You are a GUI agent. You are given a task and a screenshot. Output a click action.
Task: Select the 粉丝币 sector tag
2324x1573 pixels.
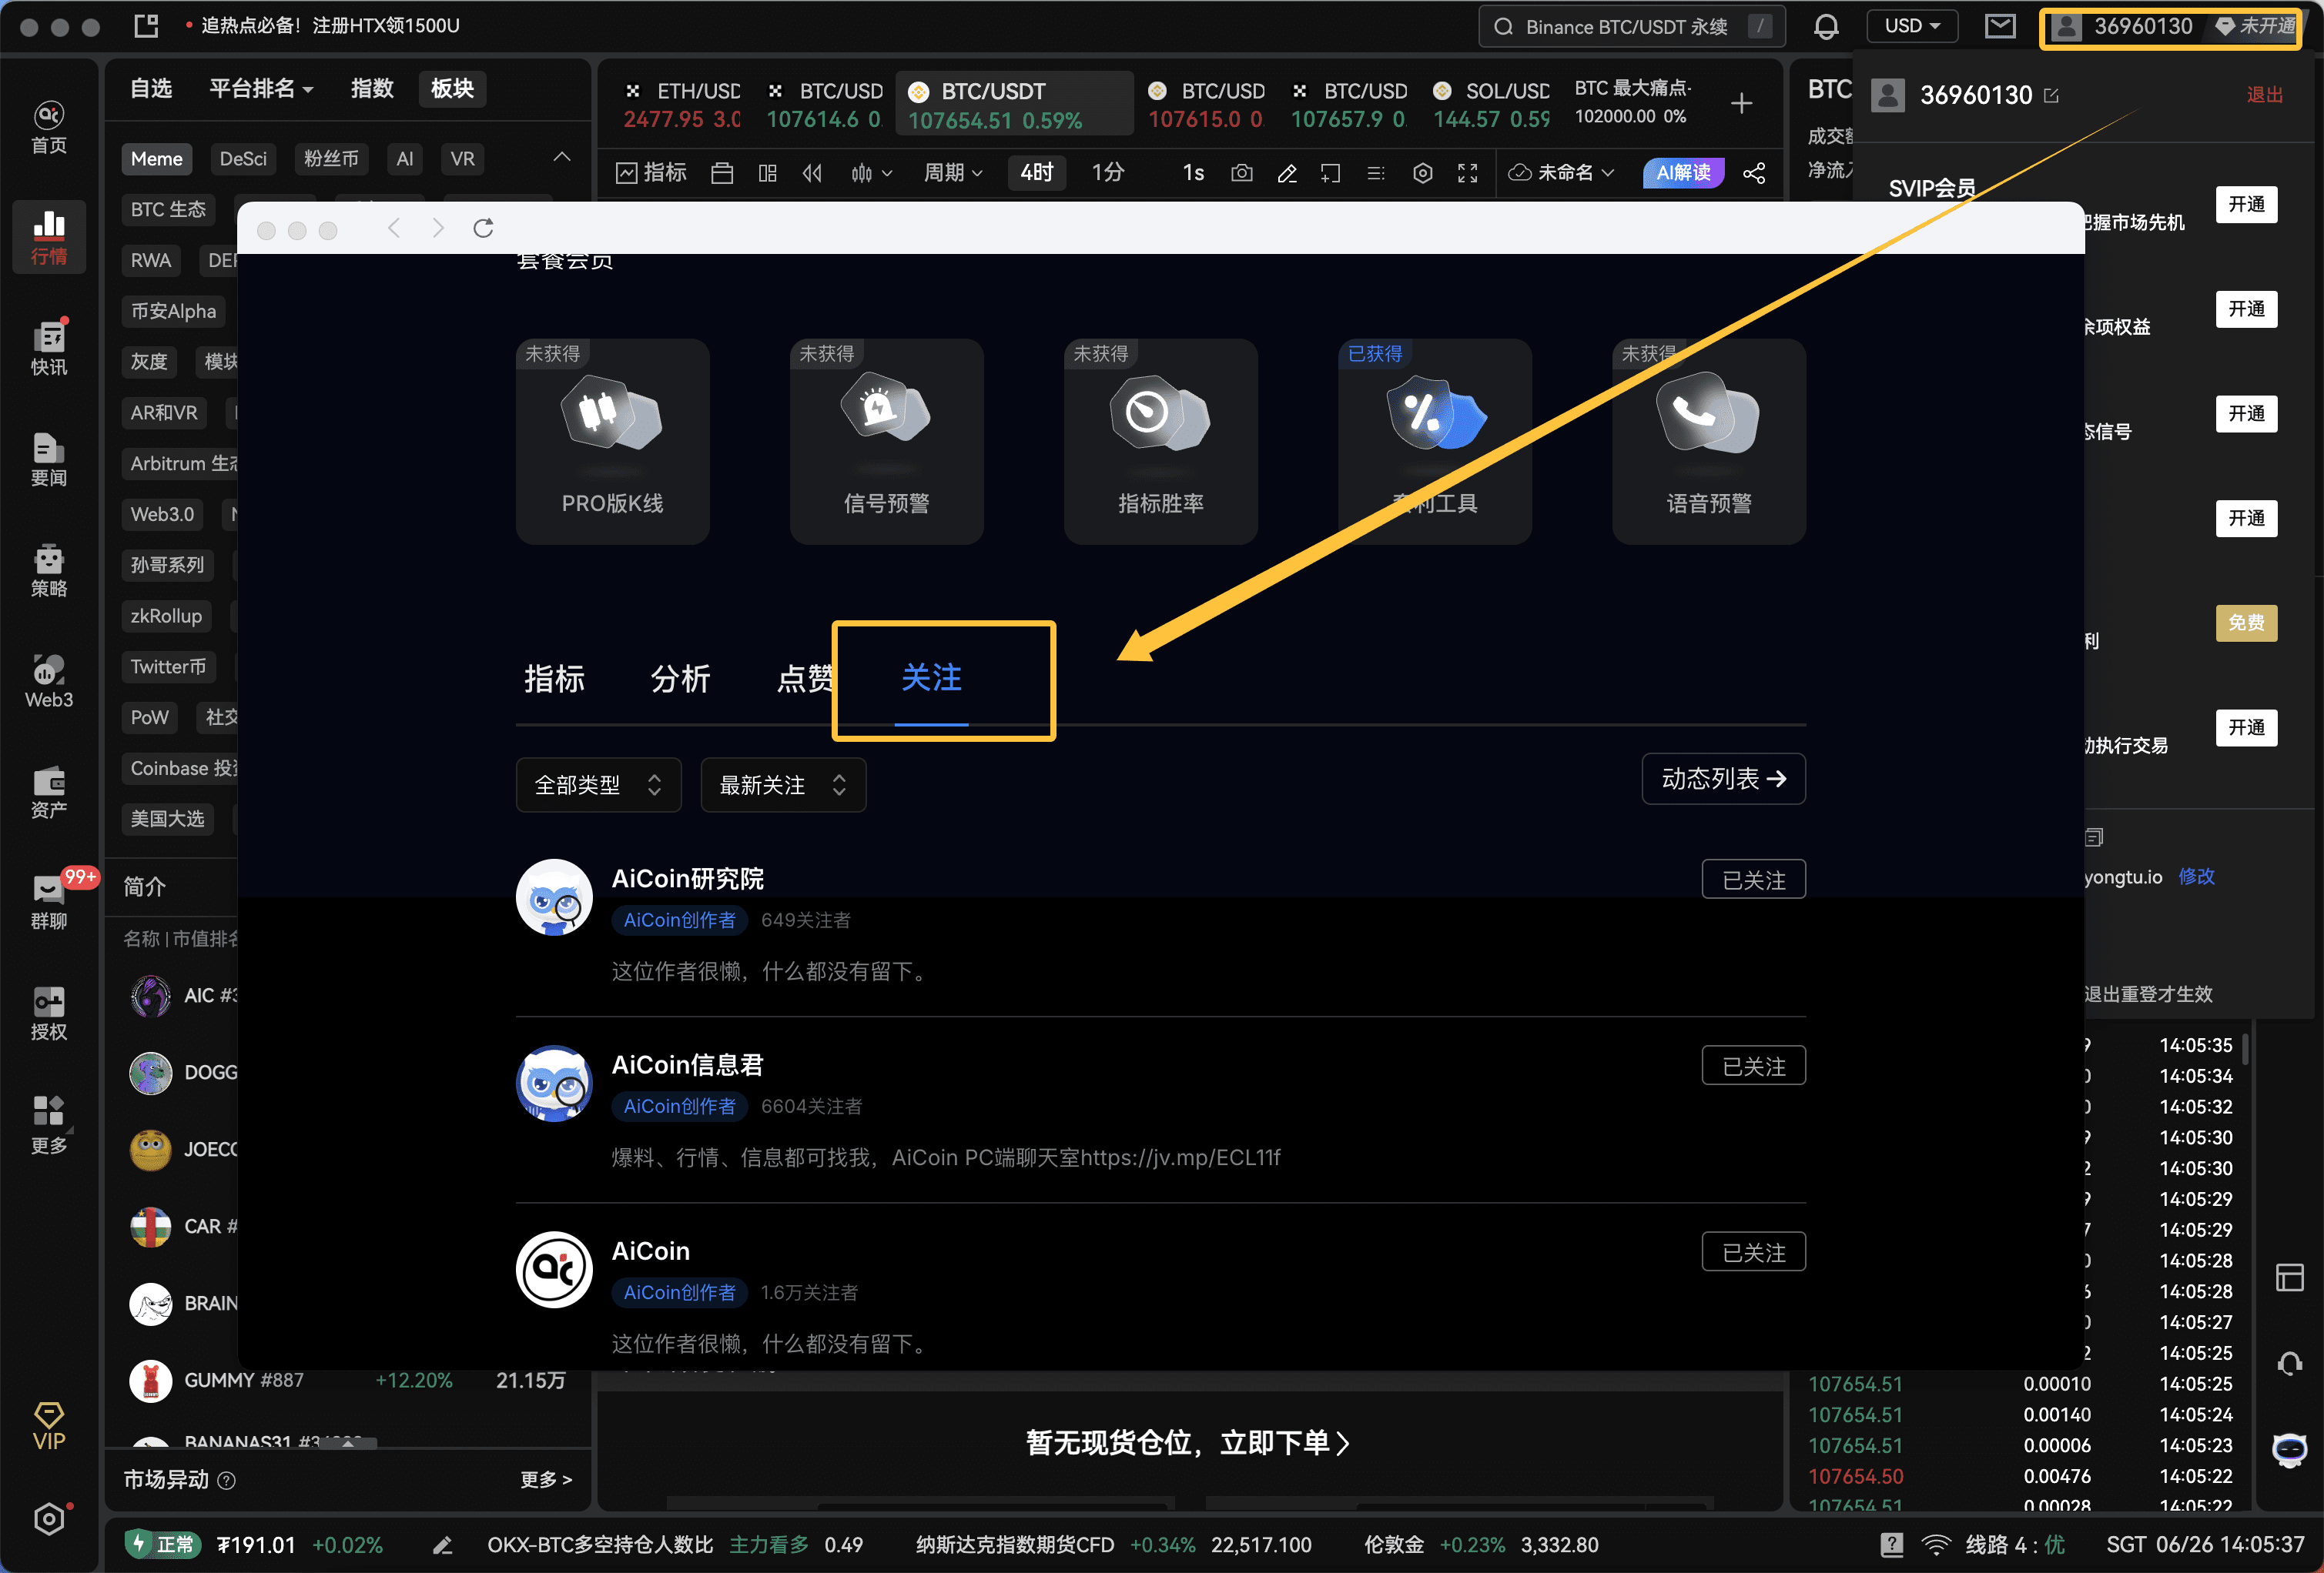pos(331,159)
